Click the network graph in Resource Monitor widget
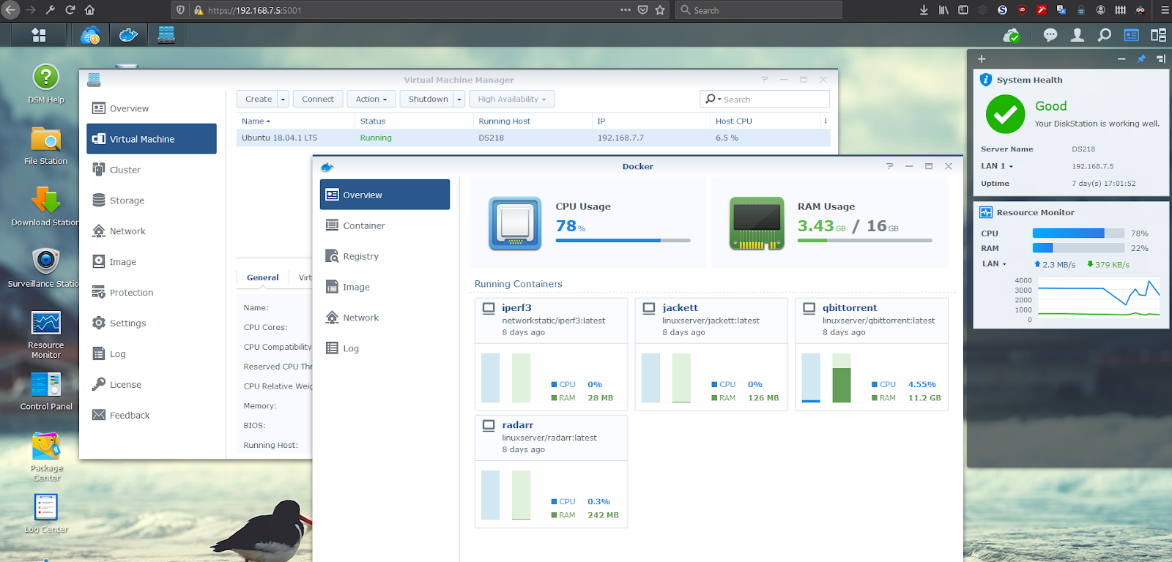The image size is (1172, 562). click(x=1099, y=299)
